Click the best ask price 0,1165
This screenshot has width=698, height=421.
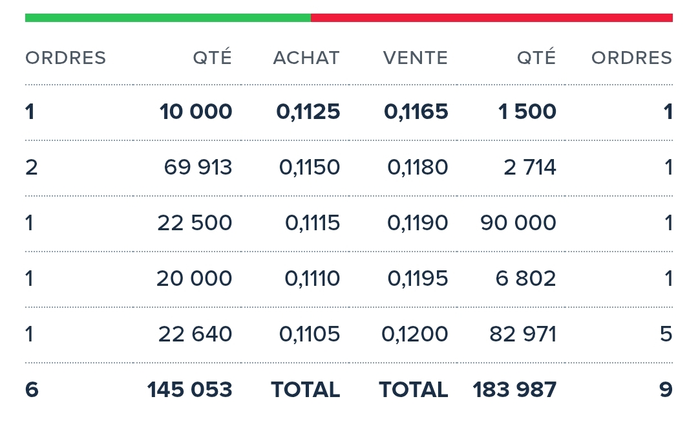coord(416,112)
